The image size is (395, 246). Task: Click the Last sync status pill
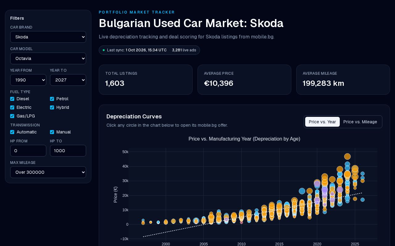coord(149,50)
